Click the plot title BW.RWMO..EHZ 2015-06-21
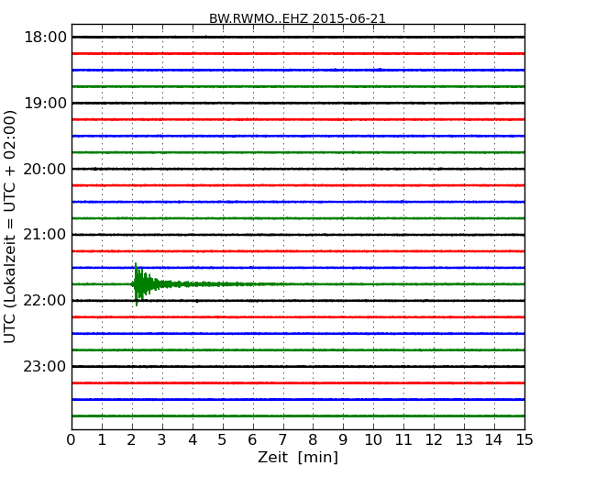Screen dimensions: 596x477 coord(297,18)
